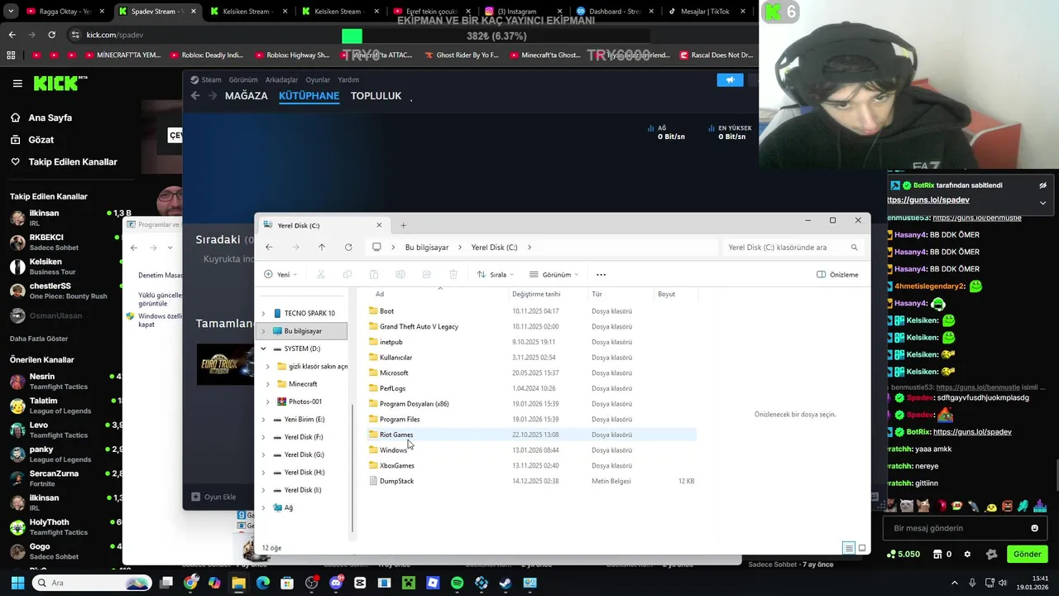Click the Back arrow in File Explorer
The image size is (1059, 596).
pos(269,248)
